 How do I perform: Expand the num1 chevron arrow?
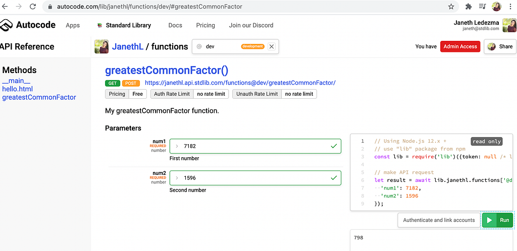[x=177, y=146]
